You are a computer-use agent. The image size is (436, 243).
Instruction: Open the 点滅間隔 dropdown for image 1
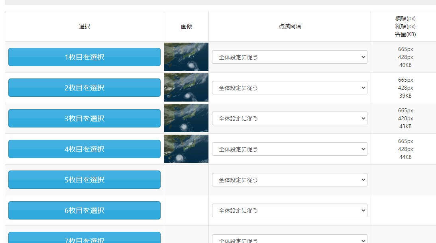click(289, 57)
